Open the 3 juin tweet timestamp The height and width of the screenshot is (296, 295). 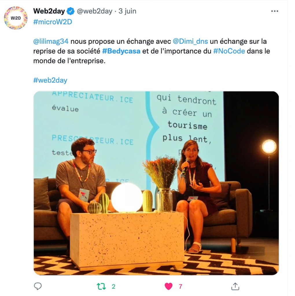point(127,11)
